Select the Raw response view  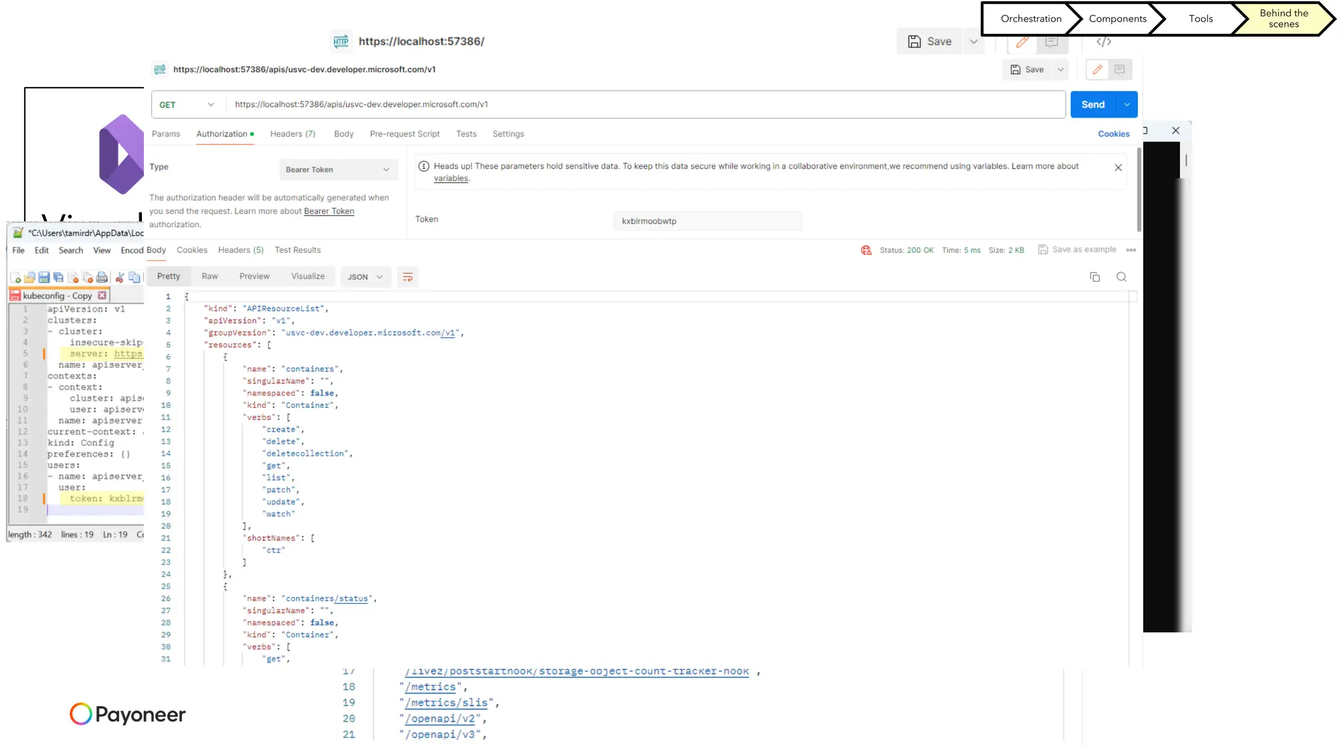(x=209, y=276)
